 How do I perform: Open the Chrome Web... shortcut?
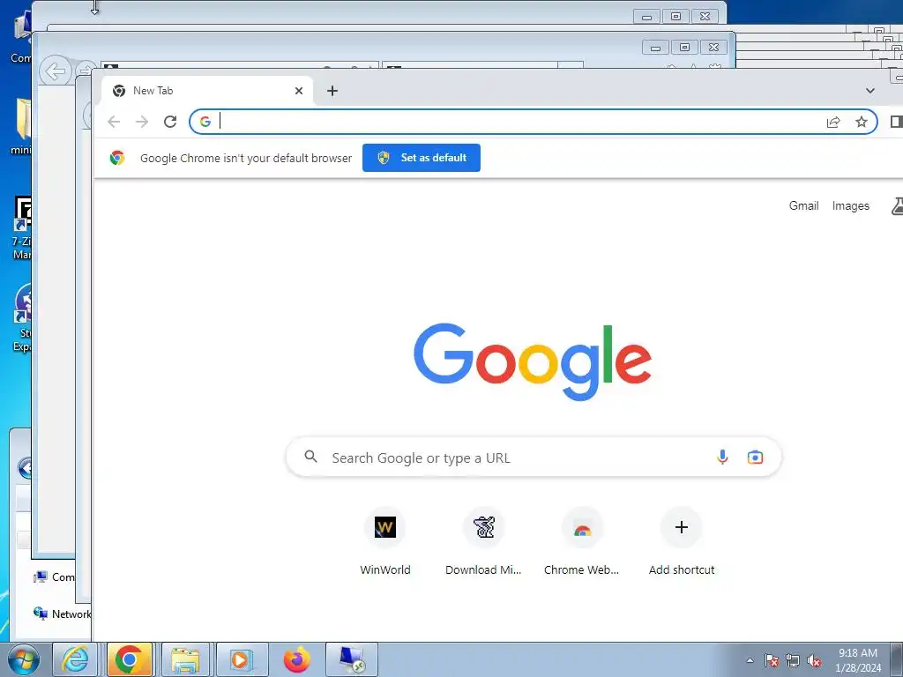point(582,540)
